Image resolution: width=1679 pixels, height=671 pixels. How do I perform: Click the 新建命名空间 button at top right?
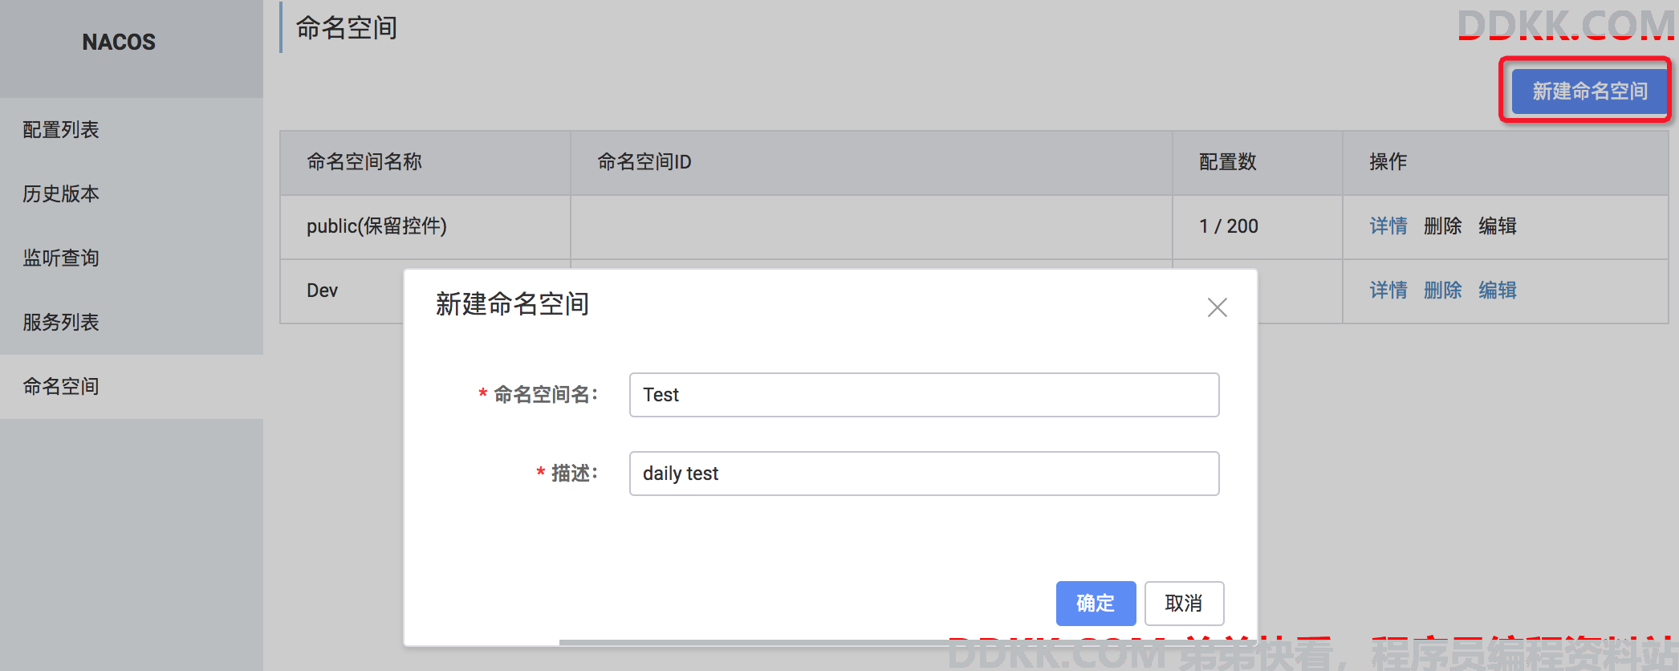pyautogui.click(x=1589, y=91)
